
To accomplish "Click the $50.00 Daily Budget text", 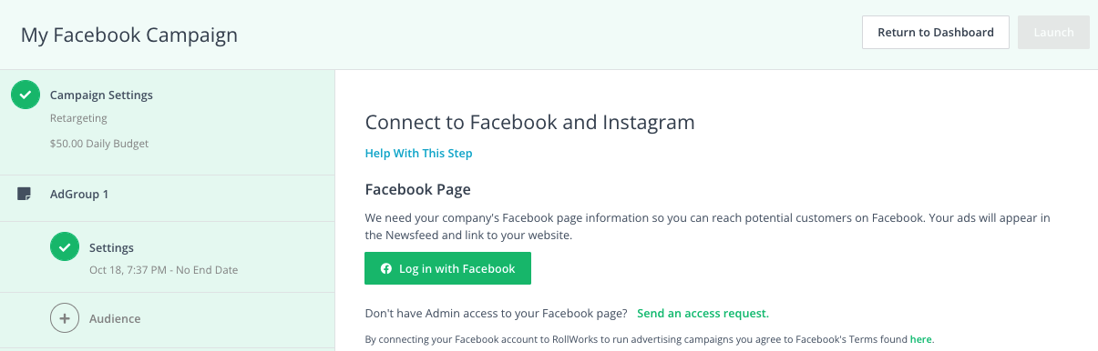I will pyautogui.click(x=99, y=144).
